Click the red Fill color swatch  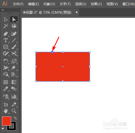[x=7, y=121]
